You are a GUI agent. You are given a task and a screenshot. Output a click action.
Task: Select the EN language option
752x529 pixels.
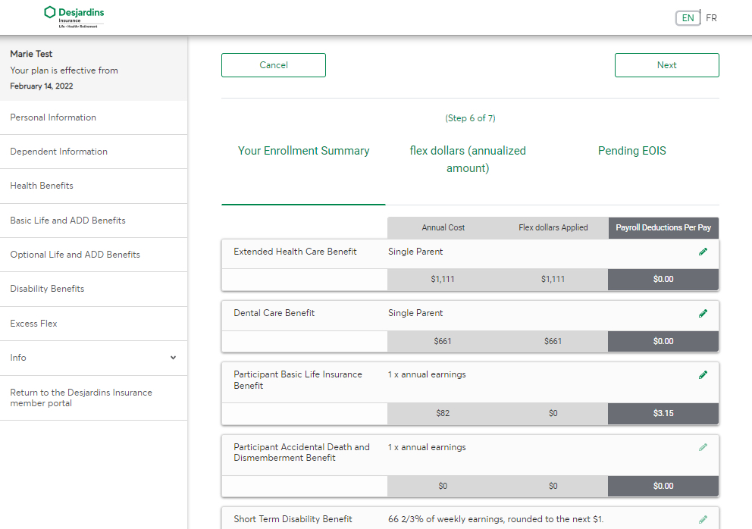[x=688, y=17]
